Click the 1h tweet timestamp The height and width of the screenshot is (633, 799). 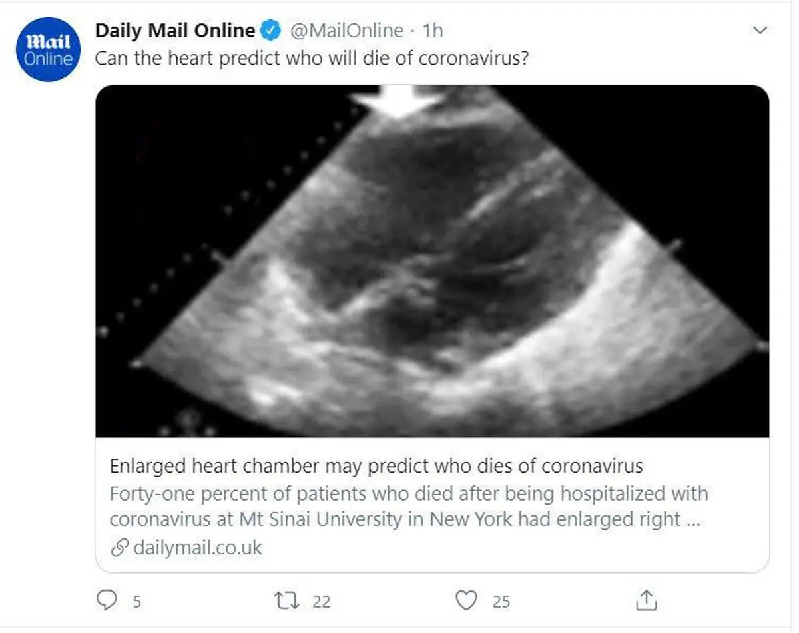tap(433, 31)
